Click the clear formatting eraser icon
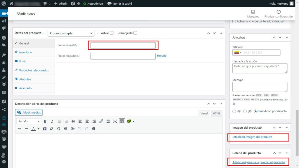This screenshot has width=299, height=168. [51, 129]
